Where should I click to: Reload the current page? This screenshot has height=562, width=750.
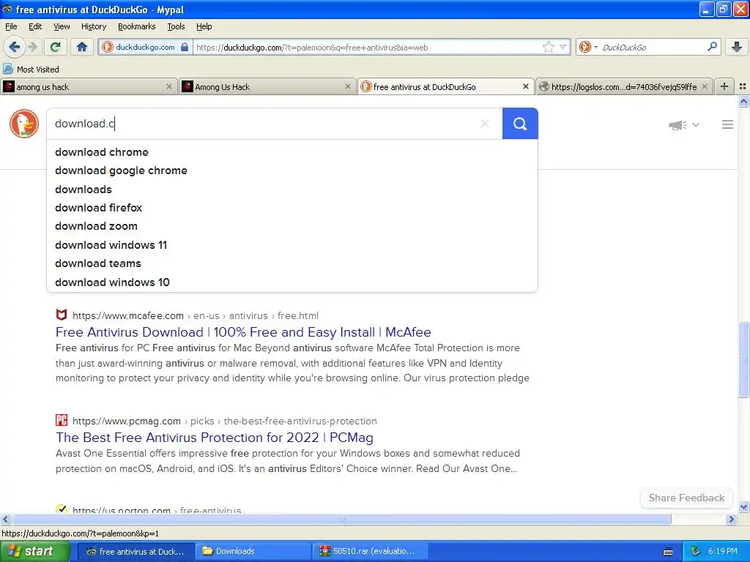tap(55, 47)
